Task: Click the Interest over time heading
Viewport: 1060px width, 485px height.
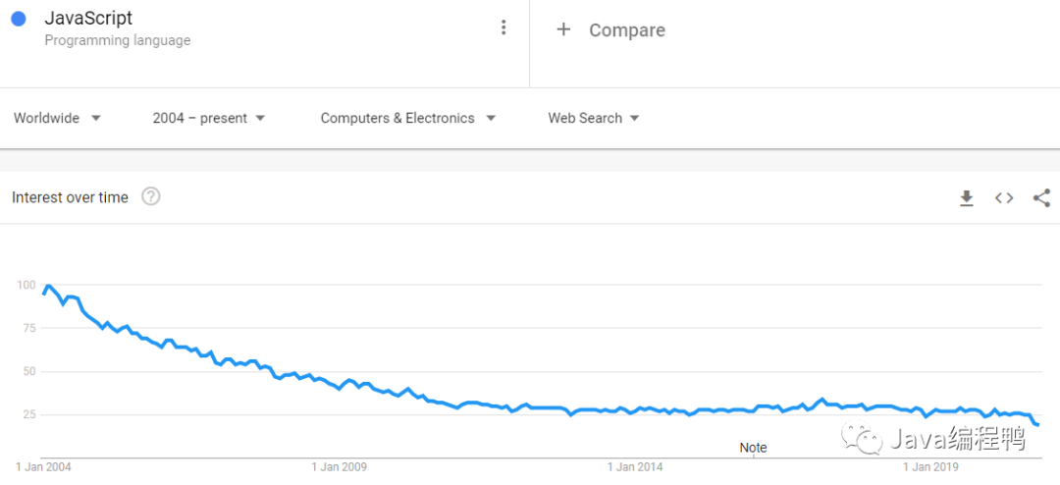Action: (x=70, y=197)
